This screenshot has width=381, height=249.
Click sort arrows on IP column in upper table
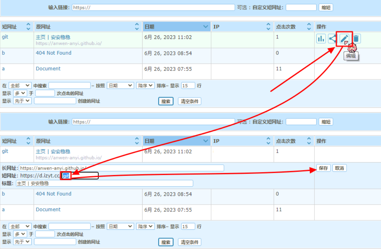pos(268,27)
